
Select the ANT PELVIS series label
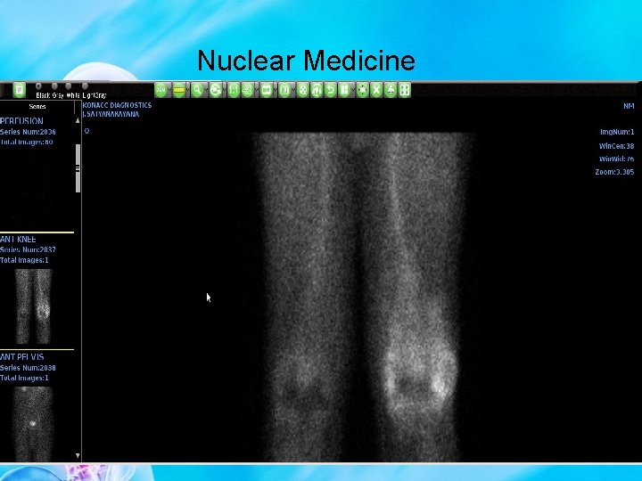pyautogui.click(x=22, y=357)
